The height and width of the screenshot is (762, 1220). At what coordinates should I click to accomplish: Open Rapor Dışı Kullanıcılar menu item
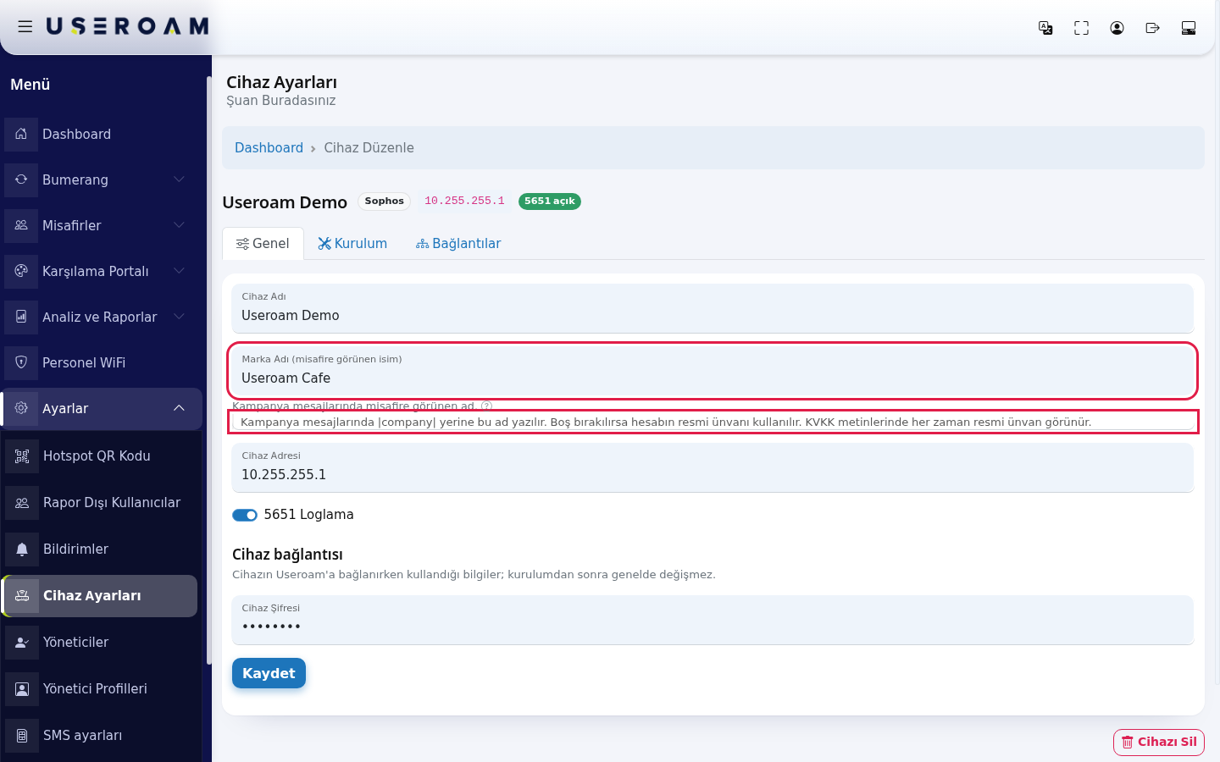102,502
